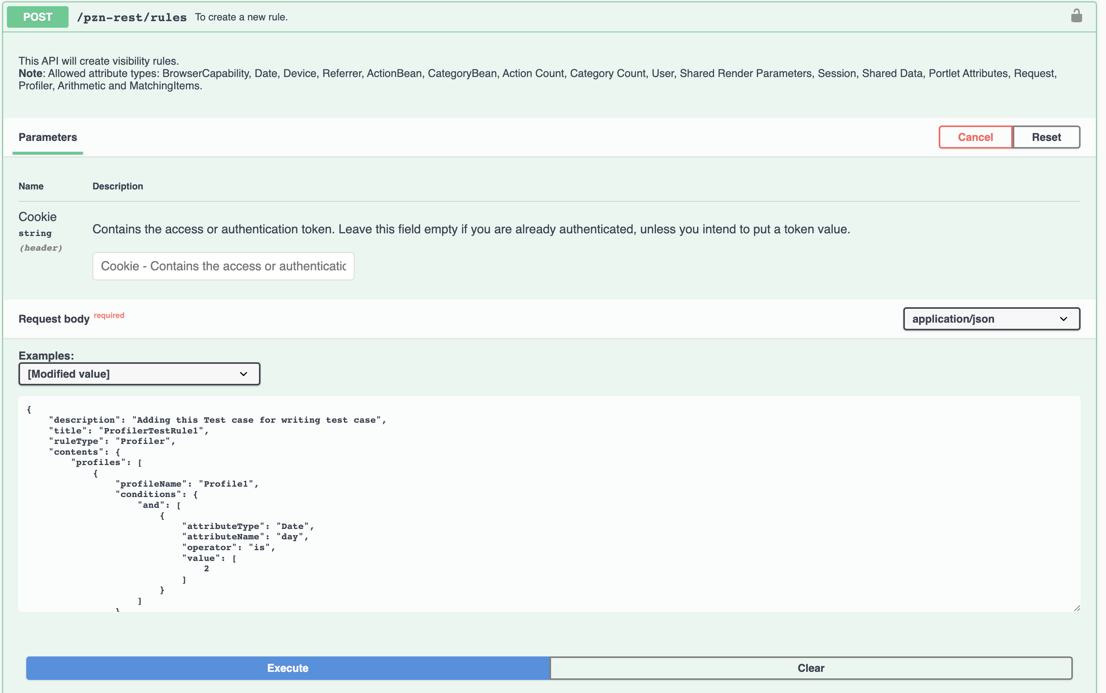Click the /pzn-rest/rules endpoint path

[132, 17]
